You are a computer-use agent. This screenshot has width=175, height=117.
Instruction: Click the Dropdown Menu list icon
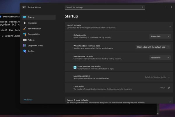(25, 45)
